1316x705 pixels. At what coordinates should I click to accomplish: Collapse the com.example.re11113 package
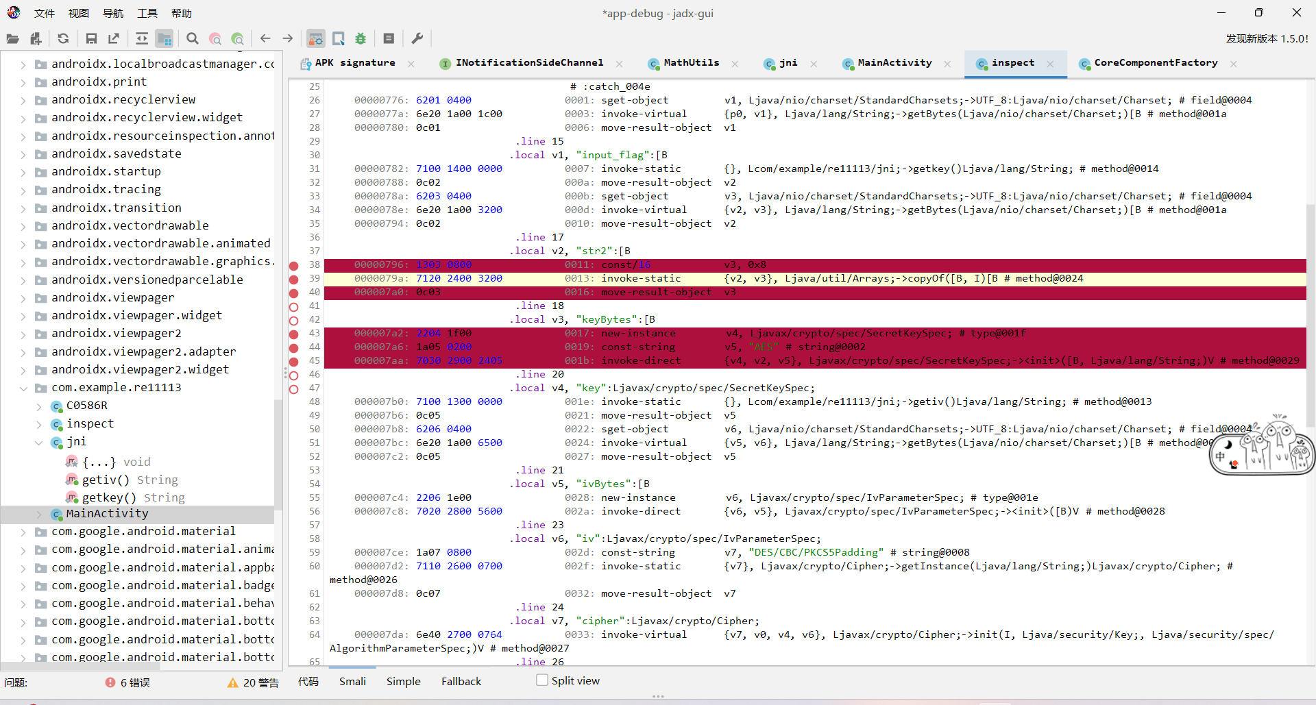coord(23,388)
